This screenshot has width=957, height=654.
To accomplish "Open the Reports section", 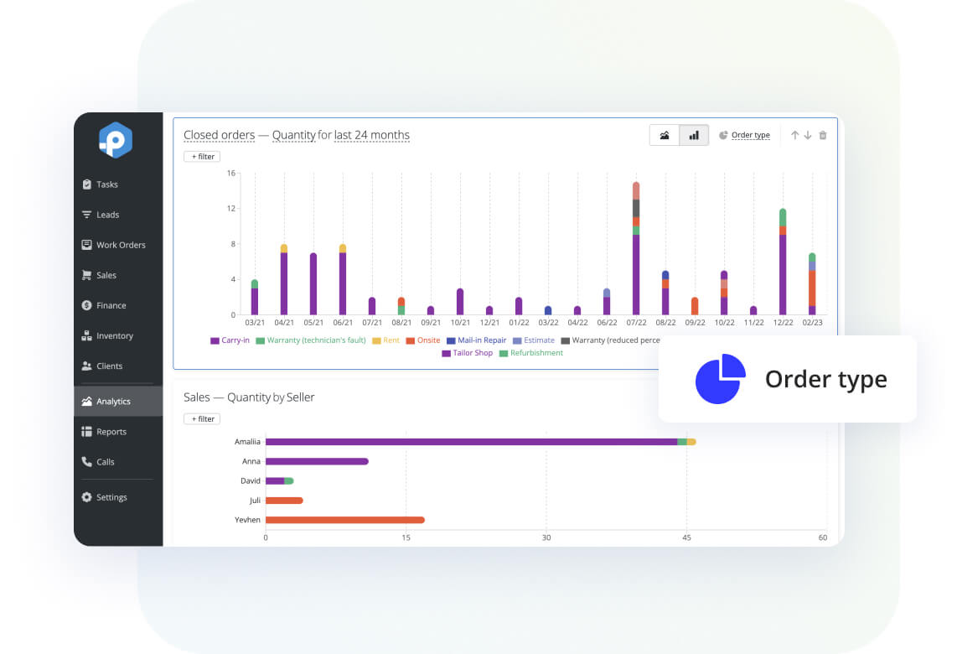I will tap(87, 431).
